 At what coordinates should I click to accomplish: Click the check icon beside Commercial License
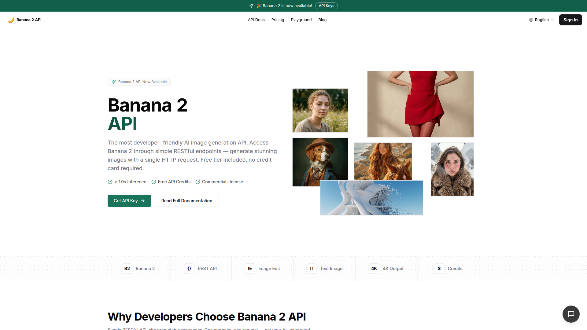198,182
